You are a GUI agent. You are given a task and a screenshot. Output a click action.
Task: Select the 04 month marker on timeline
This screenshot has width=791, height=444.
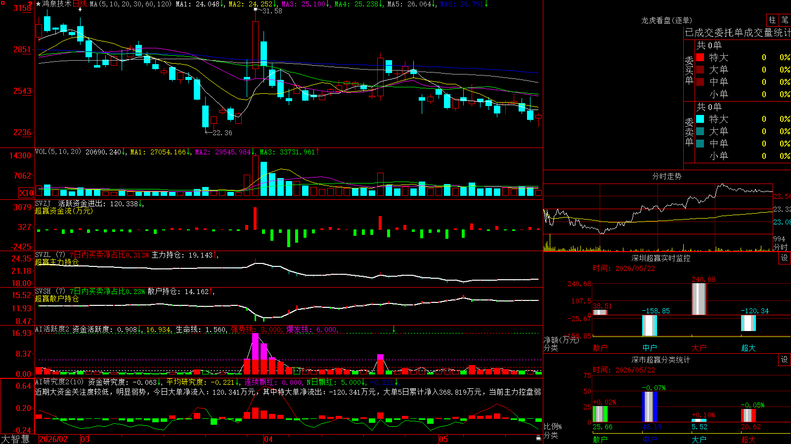click(268, 439)
